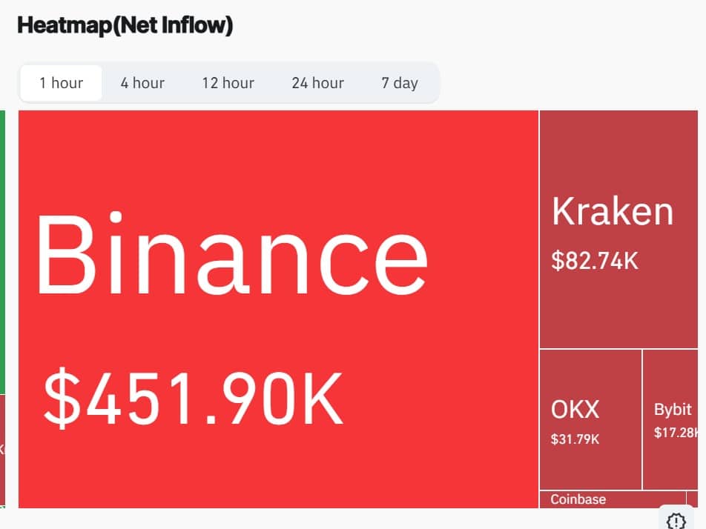
Task: Click the $82.74K Kraken amount
Action: pos(595,261)
